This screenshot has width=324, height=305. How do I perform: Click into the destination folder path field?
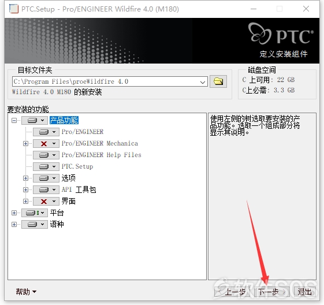tap(105, 81)
